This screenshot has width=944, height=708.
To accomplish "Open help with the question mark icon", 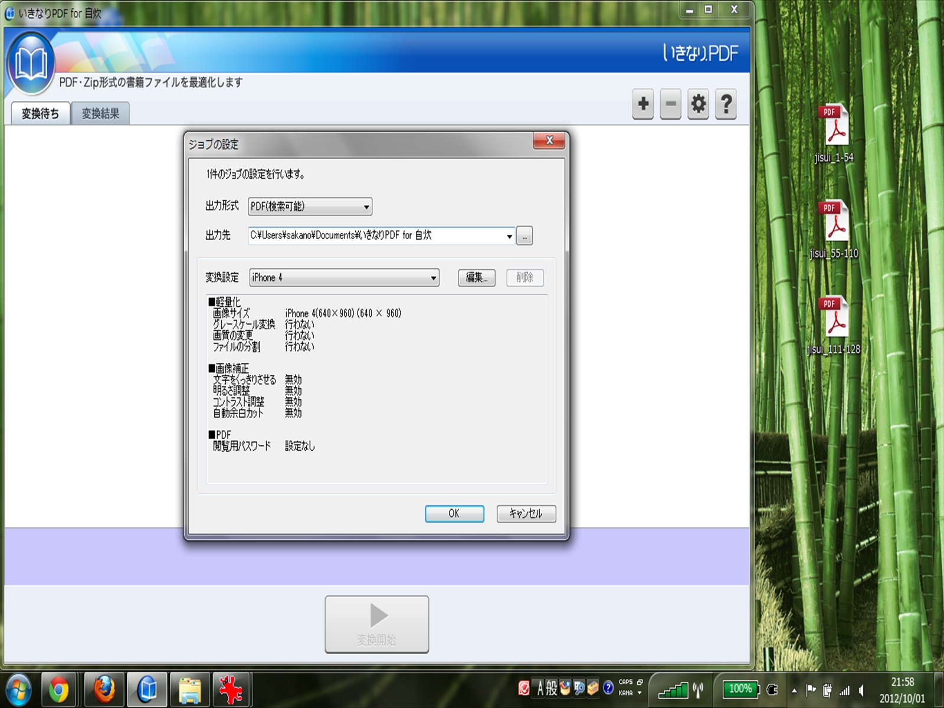I will (x=726, y=104).
